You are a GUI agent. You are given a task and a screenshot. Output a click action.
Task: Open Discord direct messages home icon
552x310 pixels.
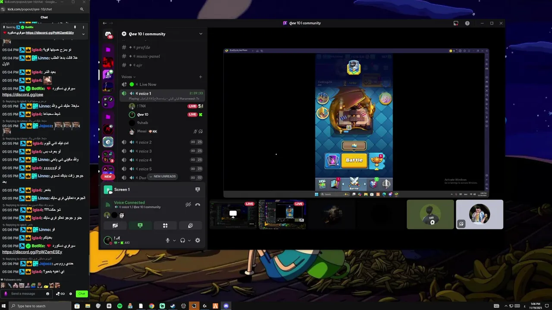[x=108, y=34]
